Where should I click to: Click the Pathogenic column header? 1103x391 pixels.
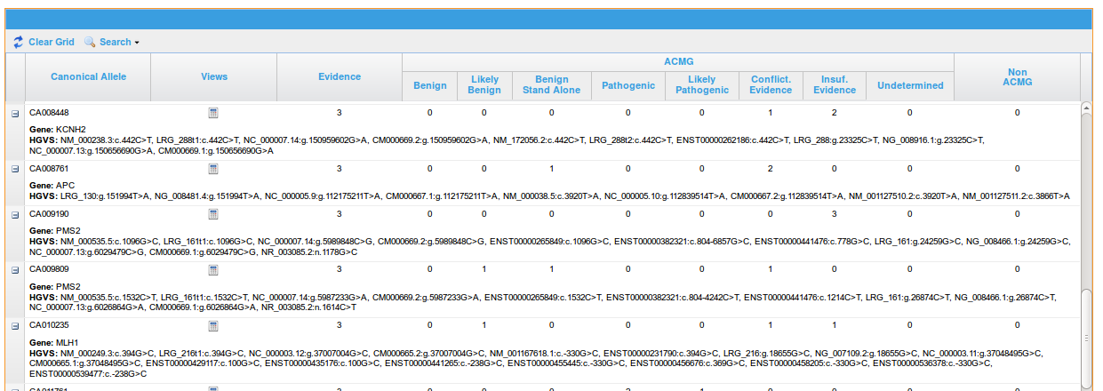[x=627, y=85]
